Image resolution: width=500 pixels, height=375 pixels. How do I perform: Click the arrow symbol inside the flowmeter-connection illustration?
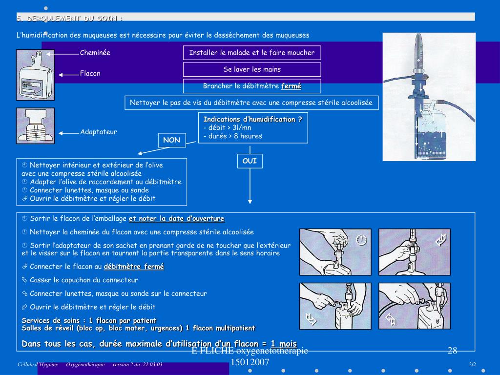(x=440, y=240)
